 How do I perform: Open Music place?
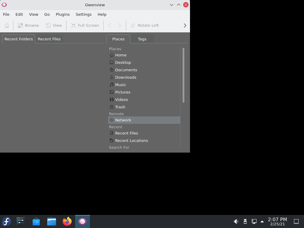coord(144,85)
